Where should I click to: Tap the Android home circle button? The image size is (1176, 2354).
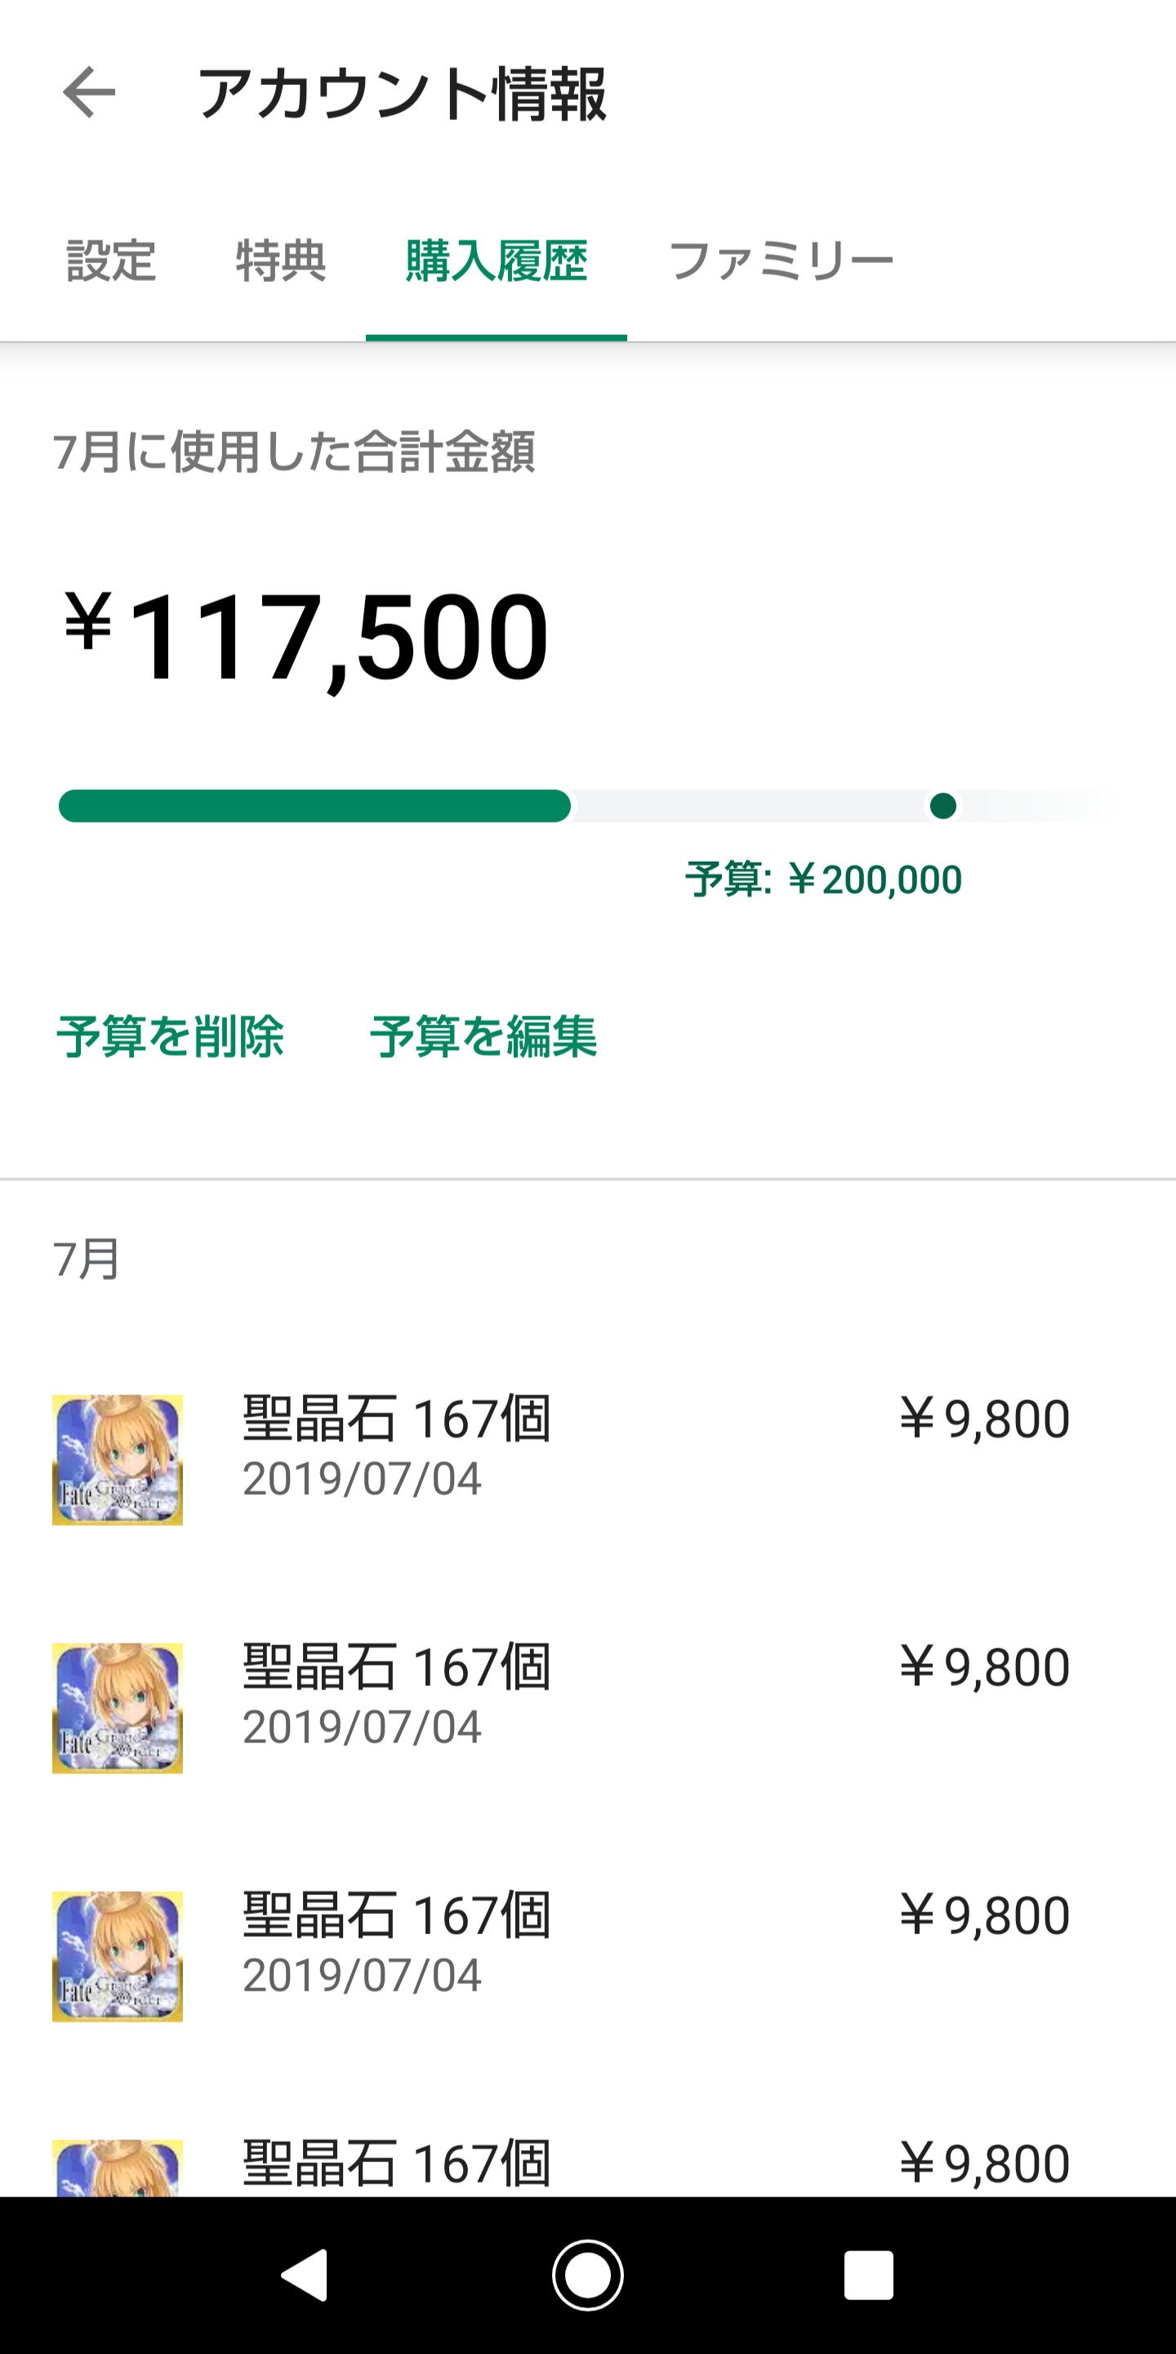pos(587,2275)
